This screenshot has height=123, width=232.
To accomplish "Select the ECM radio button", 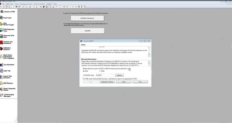I will (x=84, y=71).
